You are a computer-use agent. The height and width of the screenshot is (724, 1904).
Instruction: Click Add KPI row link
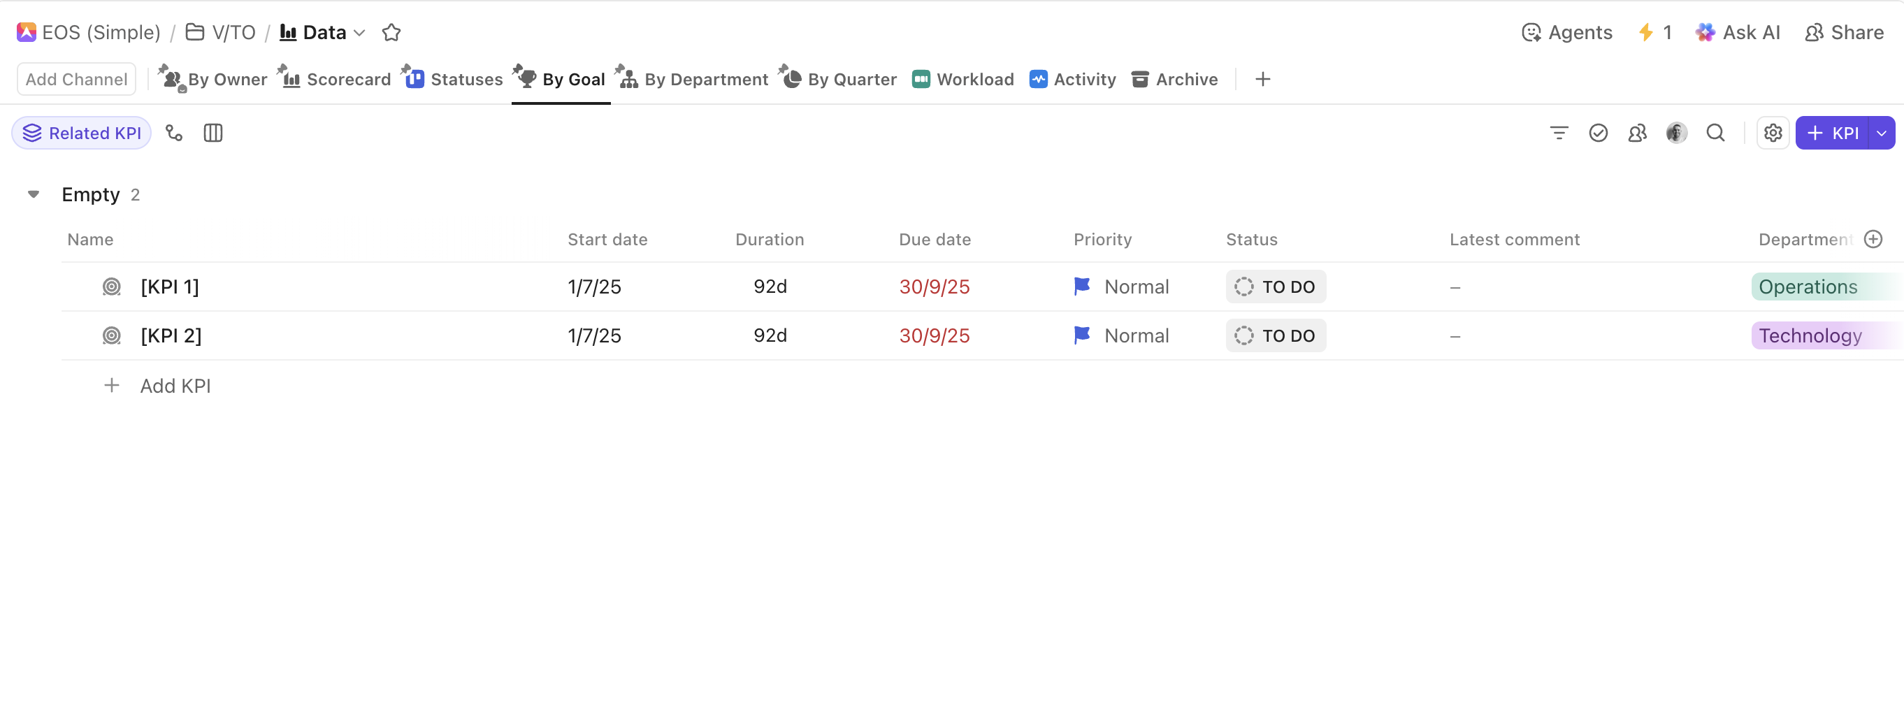point(175,386)
